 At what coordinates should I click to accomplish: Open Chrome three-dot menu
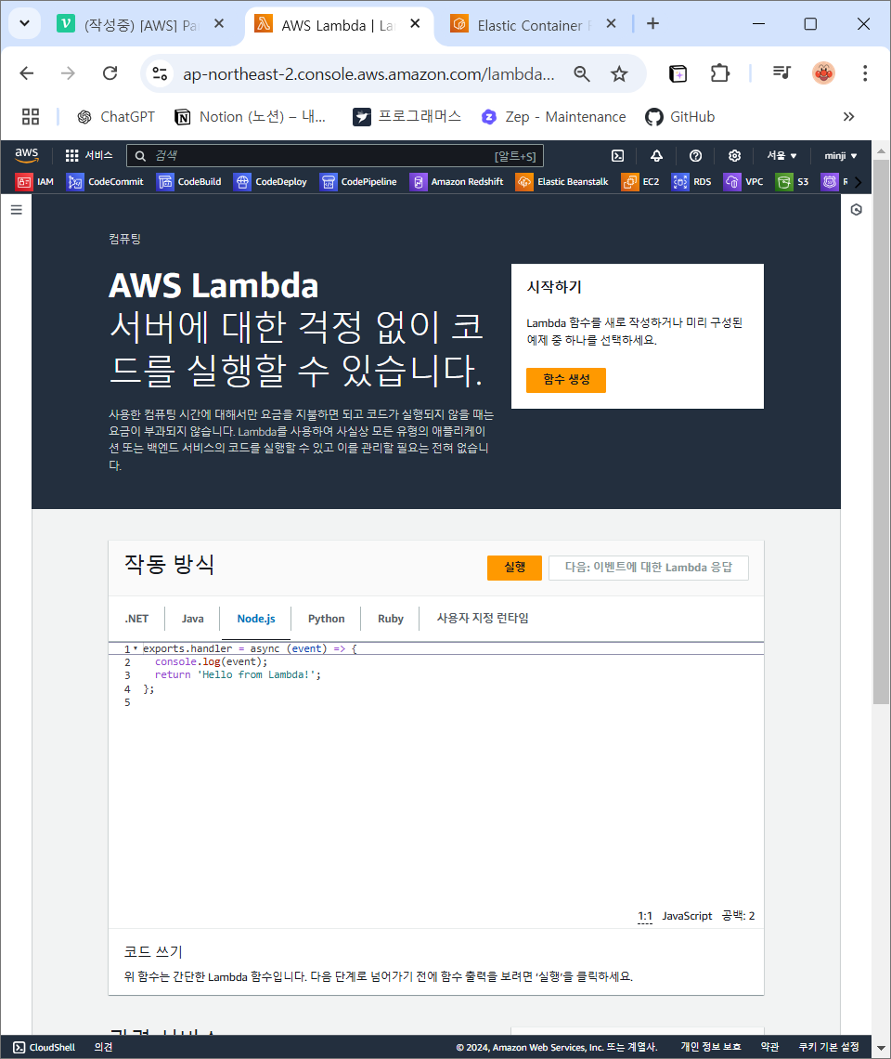pos(865,73)
